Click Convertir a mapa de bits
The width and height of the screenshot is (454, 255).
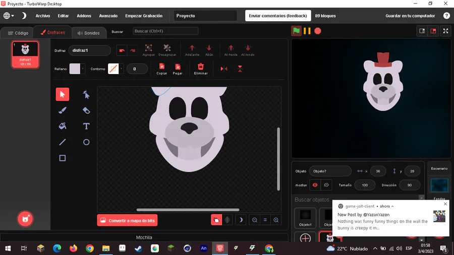click(127, 220)
